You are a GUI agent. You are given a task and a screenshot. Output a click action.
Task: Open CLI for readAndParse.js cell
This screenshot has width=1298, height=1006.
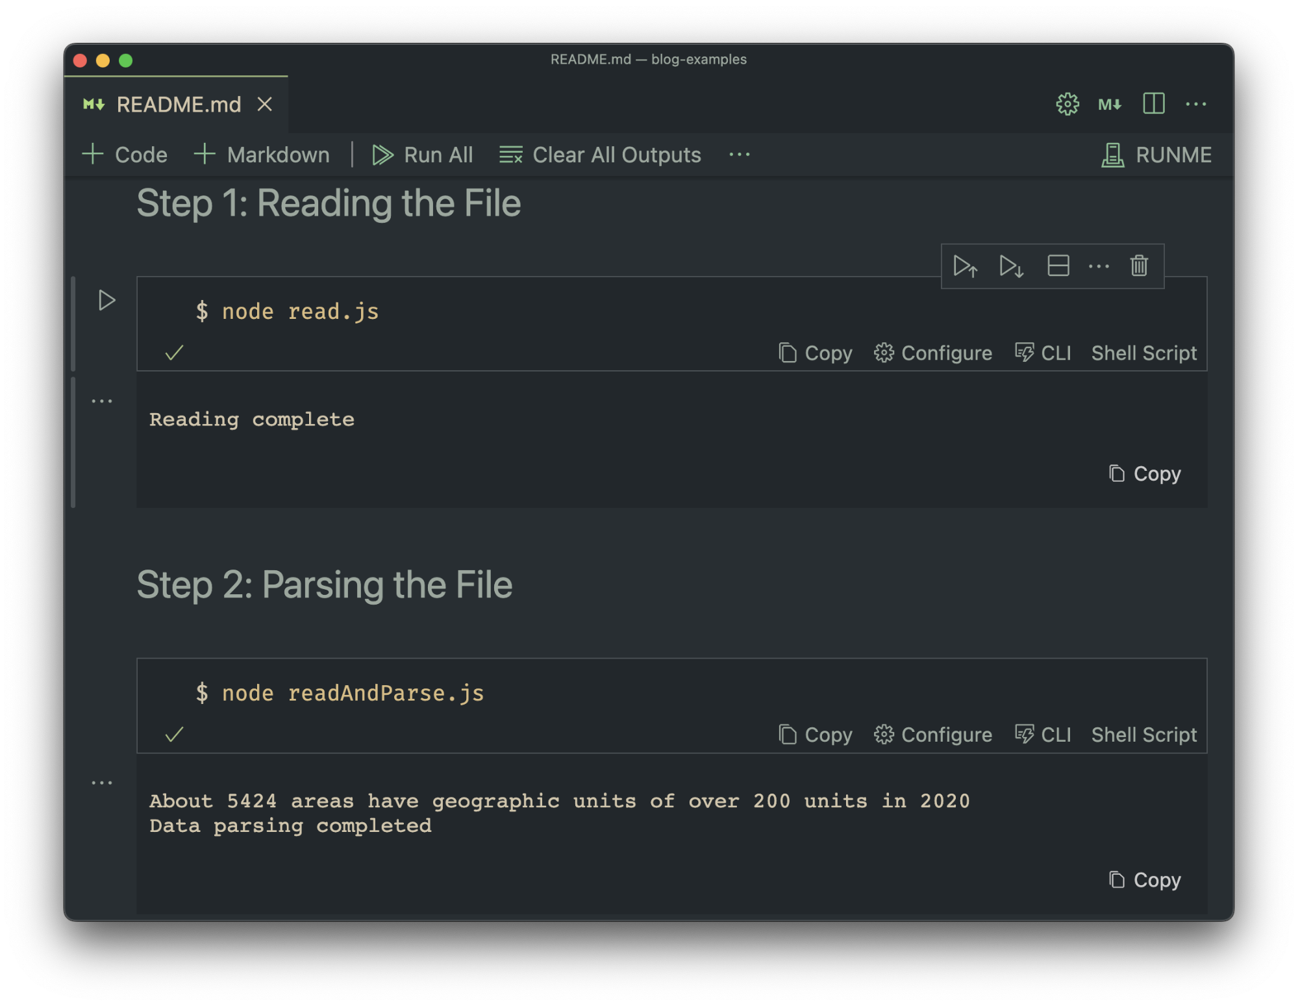tap(1042, 735)
